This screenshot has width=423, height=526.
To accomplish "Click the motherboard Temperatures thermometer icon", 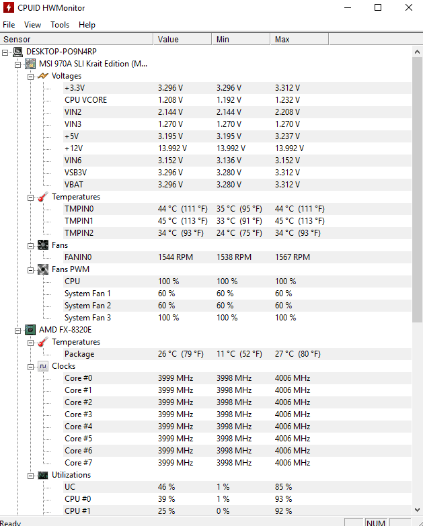I will 42,197.
